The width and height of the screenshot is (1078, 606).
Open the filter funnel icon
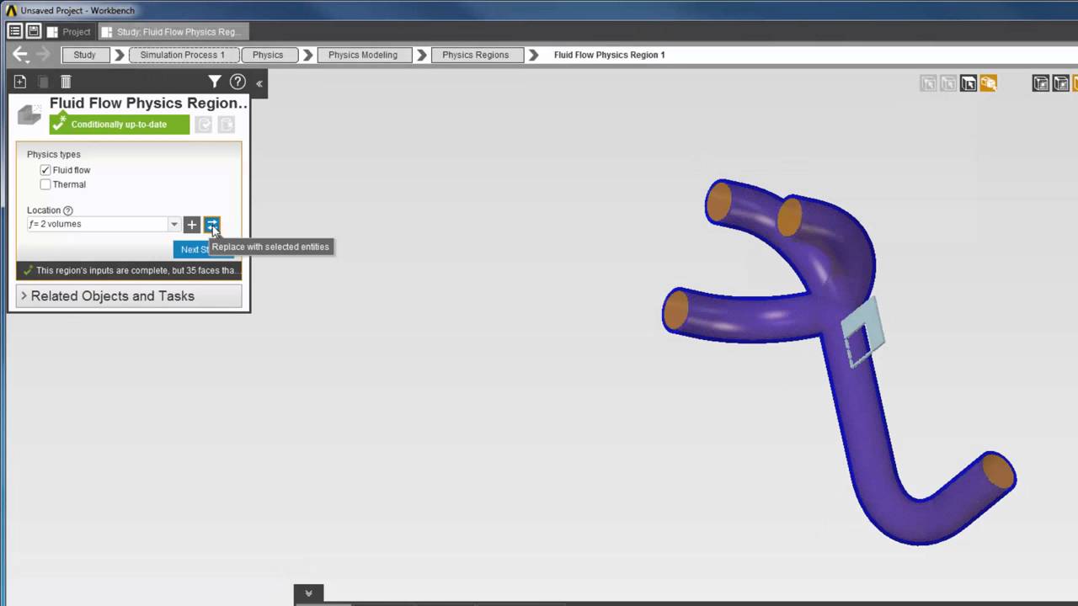pyautogui.click(x=215, y=82)
